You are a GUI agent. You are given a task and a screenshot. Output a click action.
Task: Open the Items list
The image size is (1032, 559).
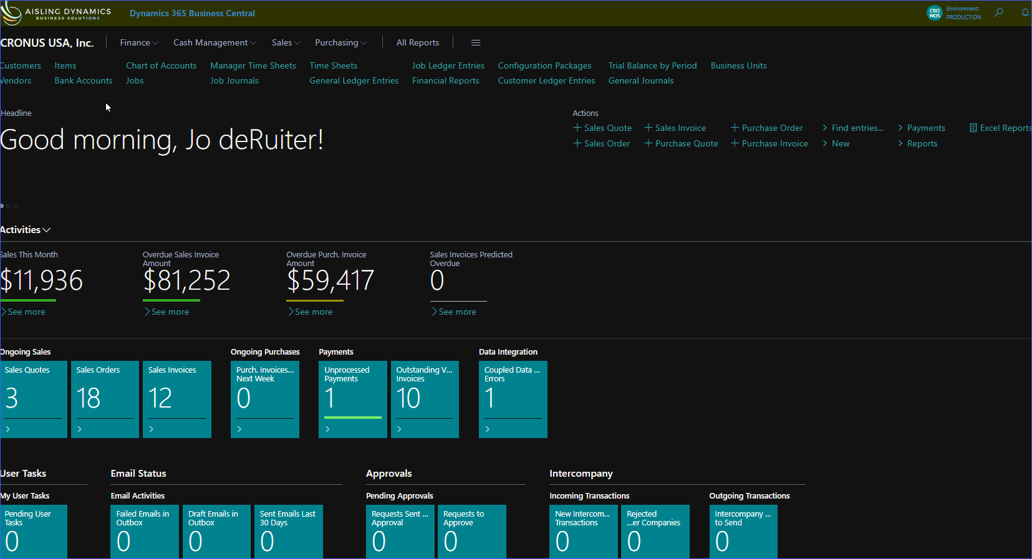tap(65, 65)
